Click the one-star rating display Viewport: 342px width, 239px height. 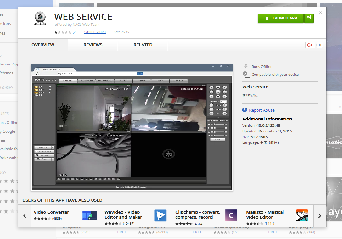(63, 32)
